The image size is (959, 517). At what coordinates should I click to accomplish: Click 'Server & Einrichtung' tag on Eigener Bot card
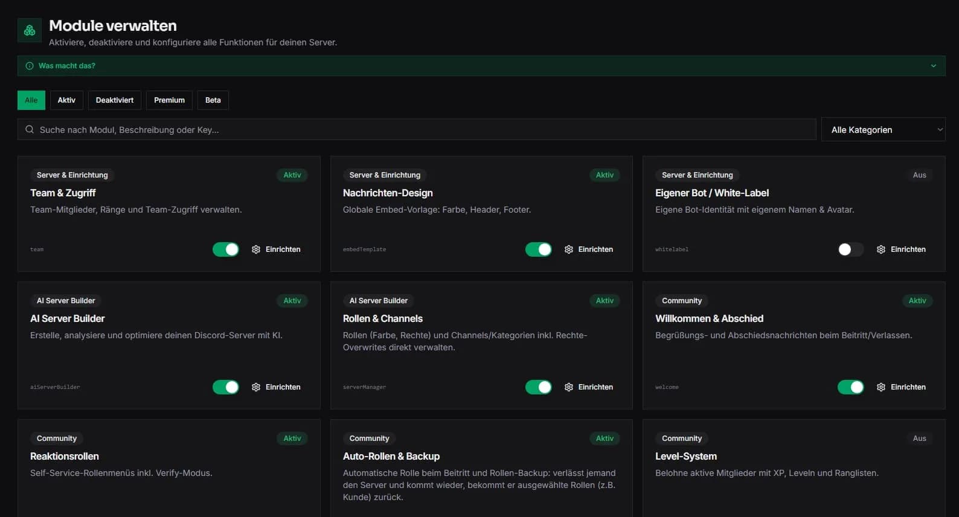[x=698, y=175]
